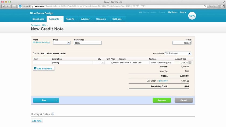Go to Purchases breadcrumb link
This screenshot has width=226, height=127.
point(35,25)
